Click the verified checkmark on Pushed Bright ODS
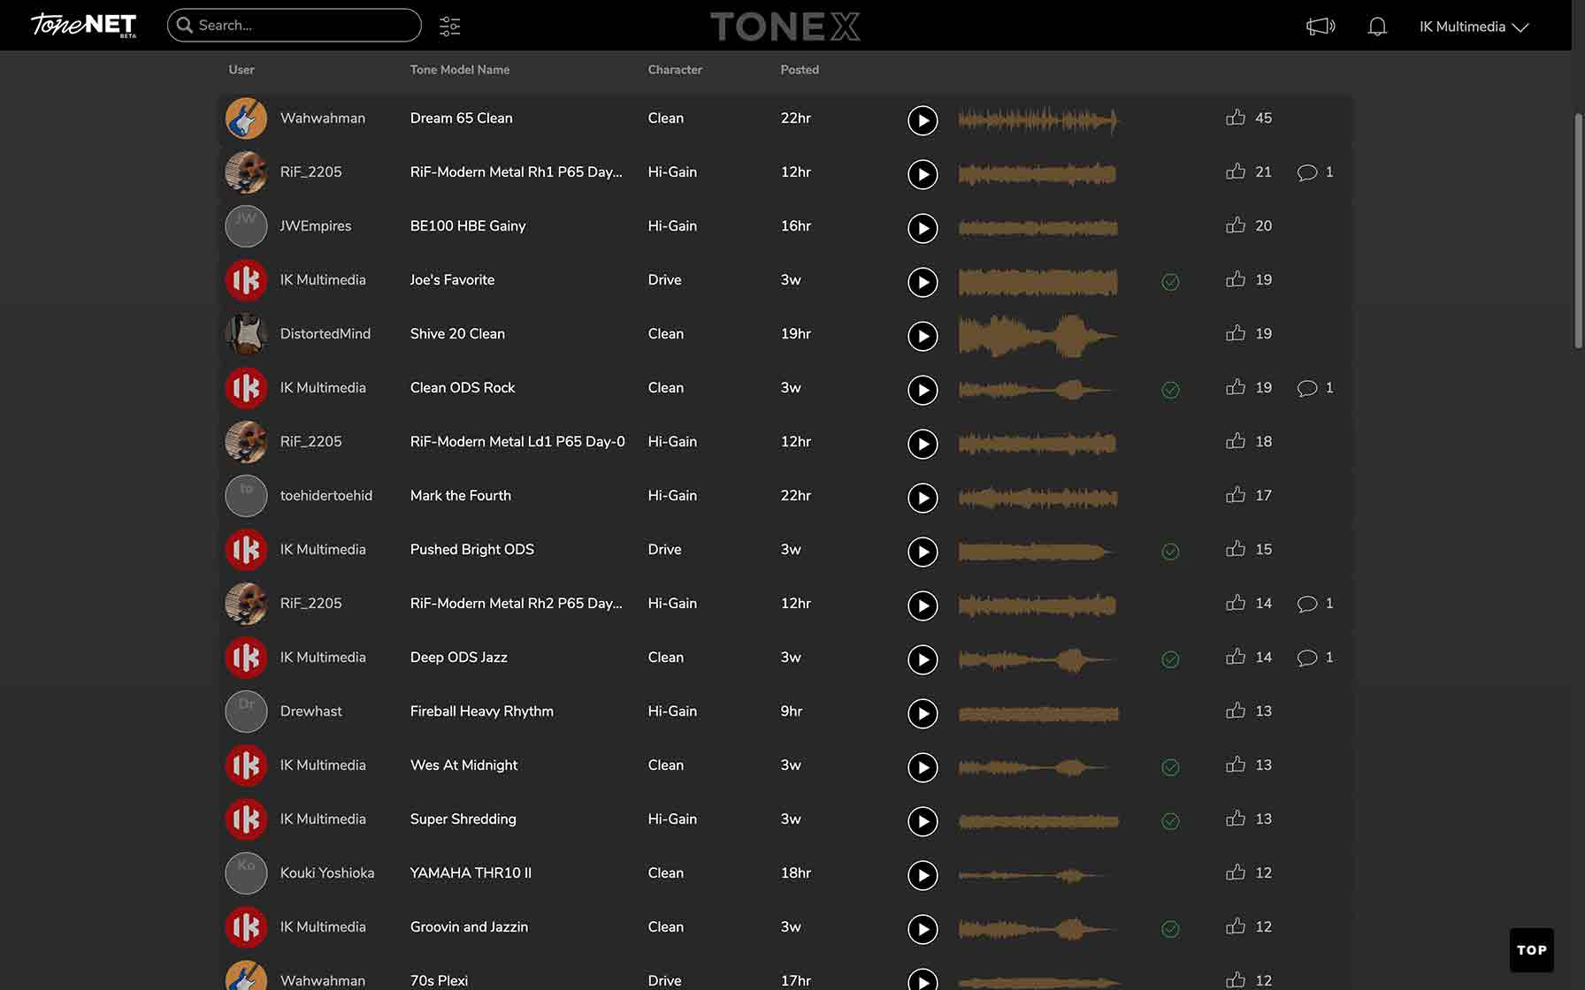This screenshot has height=990, width=1585. point(1170,552)
